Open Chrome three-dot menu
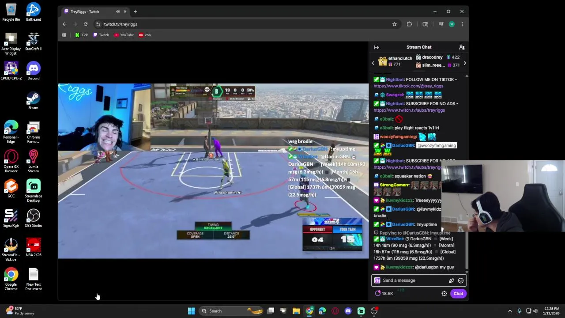This screenshot has width=565, height=318. point(462,24)
